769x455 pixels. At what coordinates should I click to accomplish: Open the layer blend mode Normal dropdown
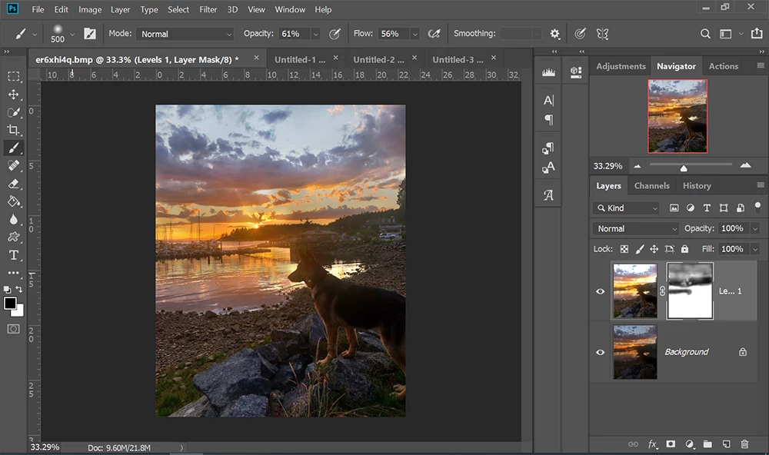tap(635, 228)
